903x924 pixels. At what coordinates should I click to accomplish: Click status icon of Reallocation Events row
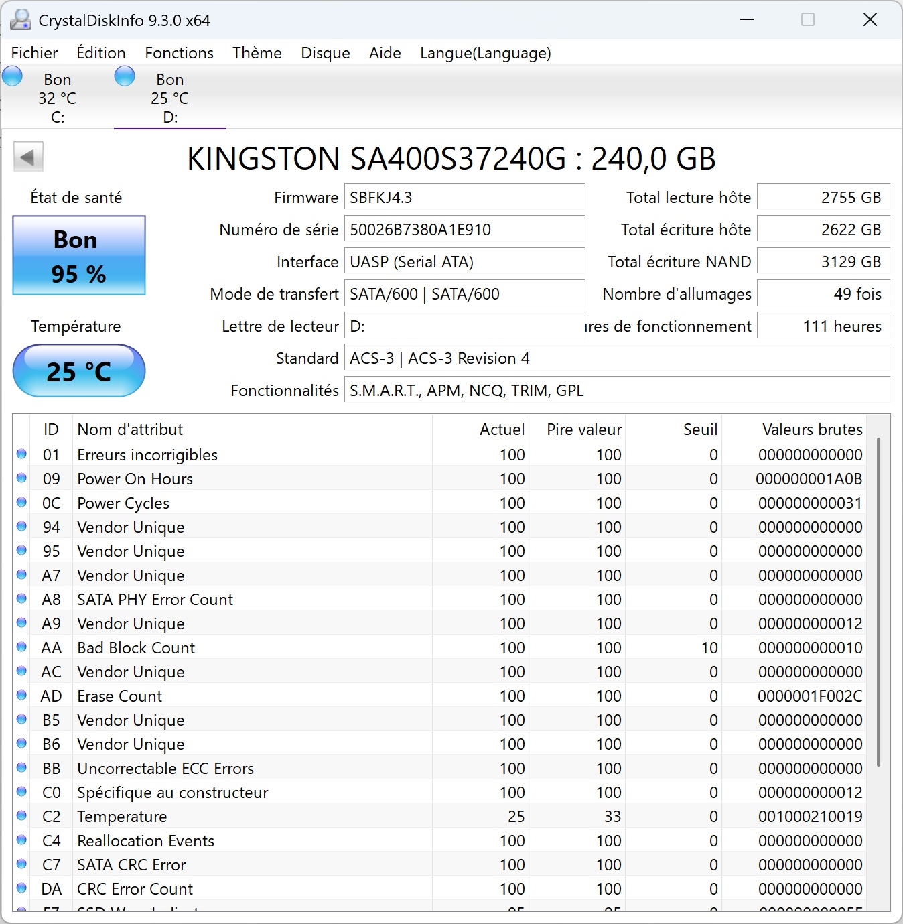[21, 840]
